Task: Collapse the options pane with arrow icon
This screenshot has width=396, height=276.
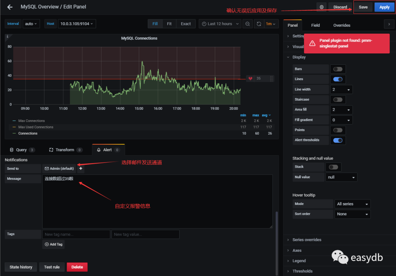Action: (389, 25)
